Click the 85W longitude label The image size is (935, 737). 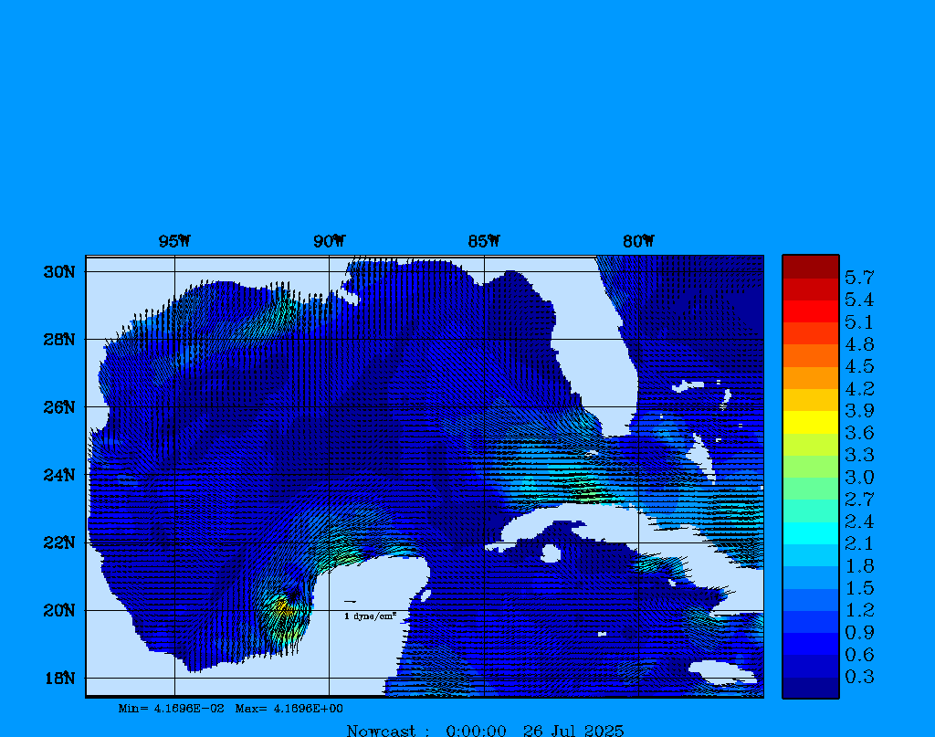[x=484, y=242]
